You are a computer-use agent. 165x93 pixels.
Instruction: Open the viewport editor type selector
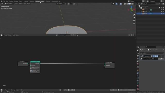tap(2, 4)
